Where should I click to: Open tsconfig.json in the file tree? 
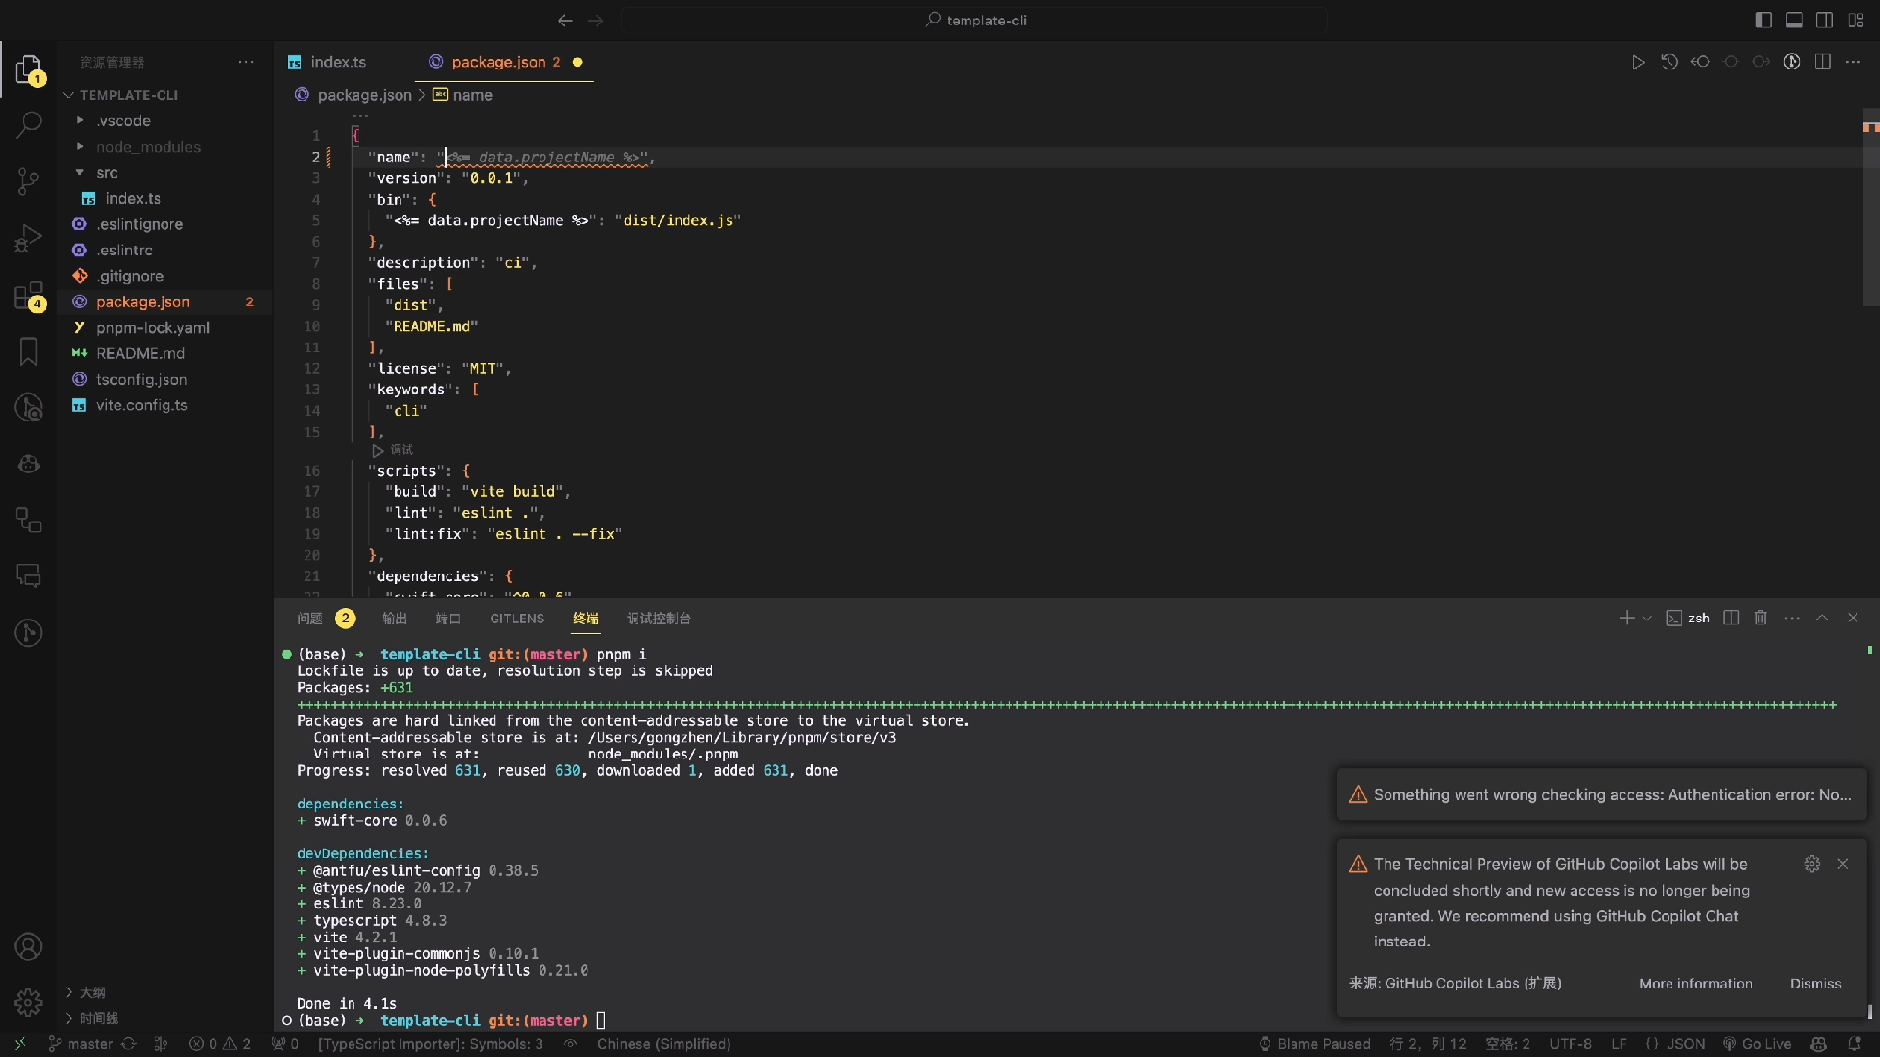pyautogui.click(x=141, y=380)
